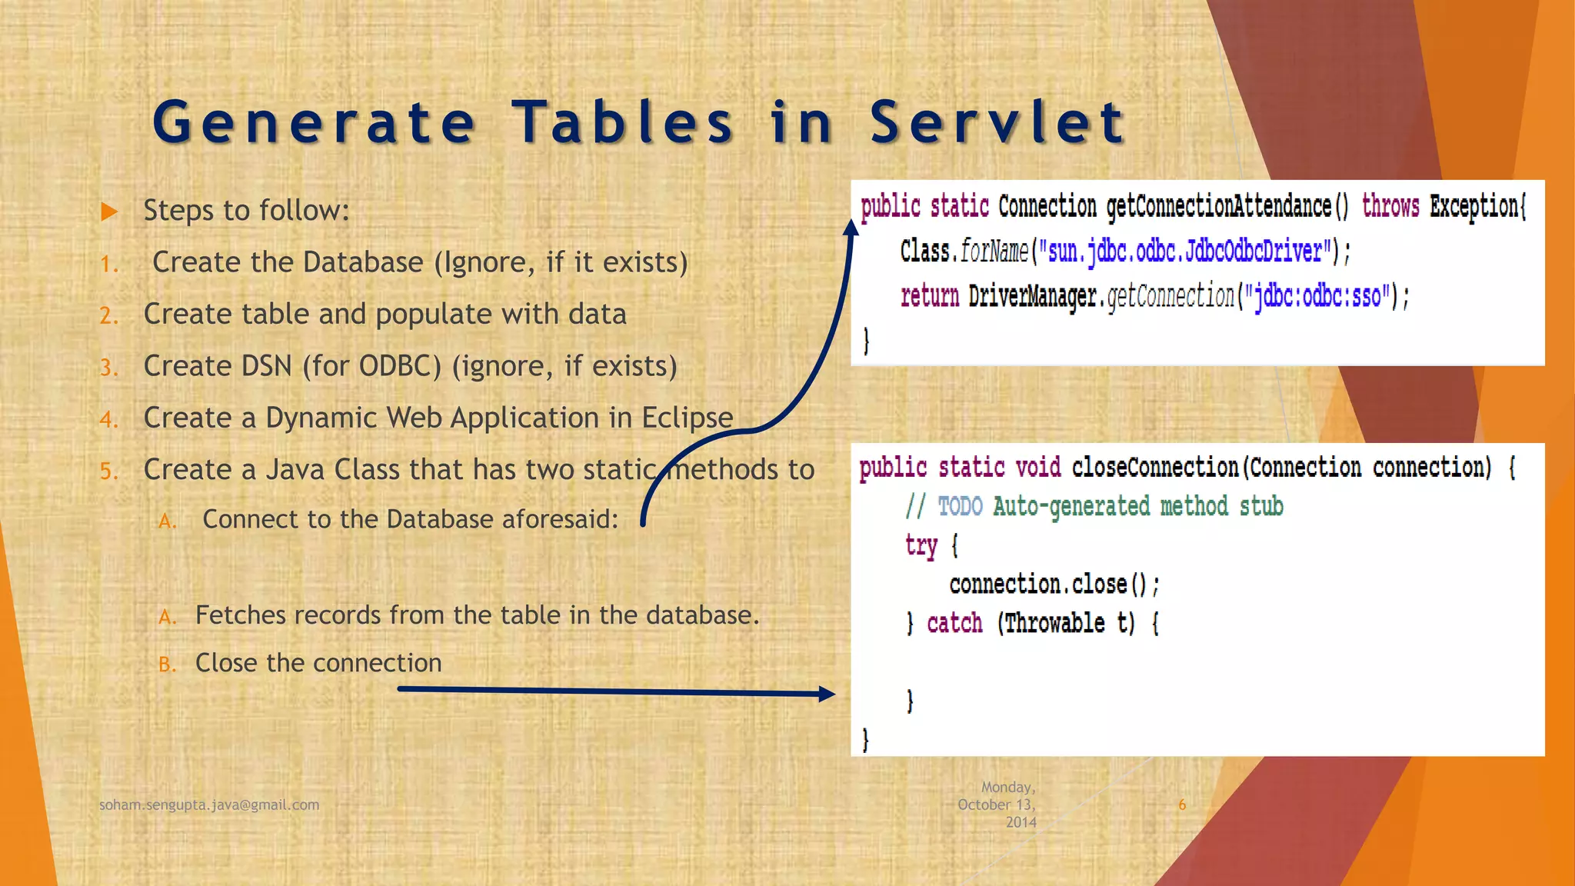Click 'Create a Java Class that has two static methods' line
Screen dimensions: 1575x886
coord(478,469)
